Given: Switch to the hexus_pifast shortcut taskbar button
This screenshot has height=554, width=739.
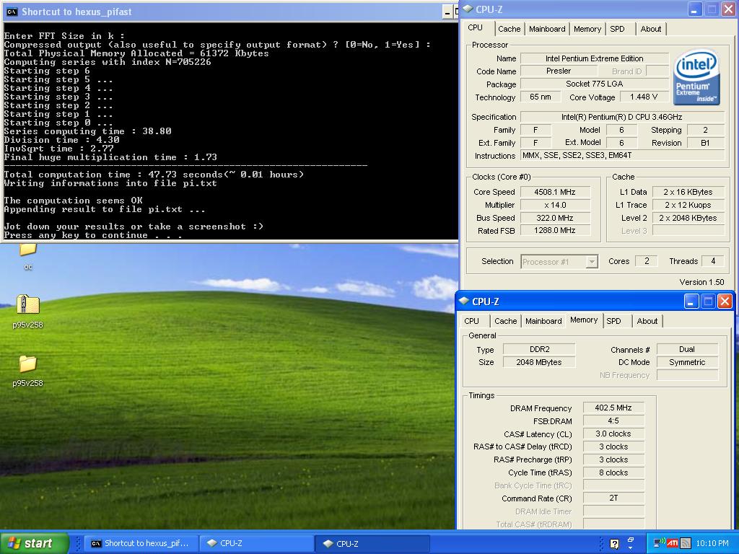Looking at the screenshot, I should pyautogui.click(x=141, y=543).
